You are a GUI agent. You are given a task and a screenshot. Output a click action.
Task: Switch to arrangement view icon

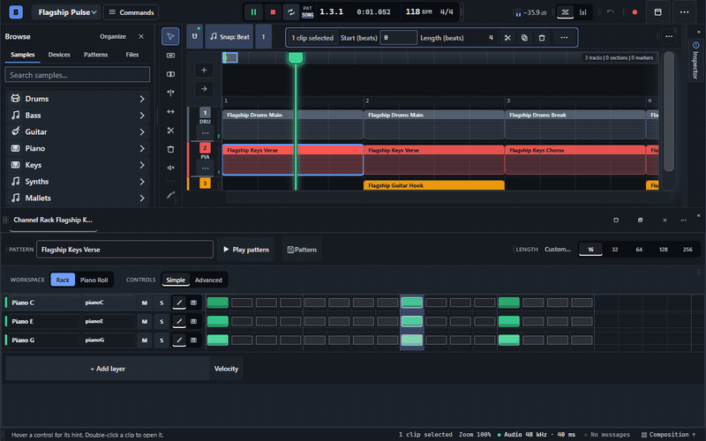[565, 12]
